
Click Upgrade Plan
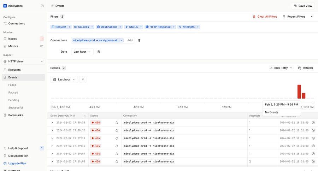[17, 163]
